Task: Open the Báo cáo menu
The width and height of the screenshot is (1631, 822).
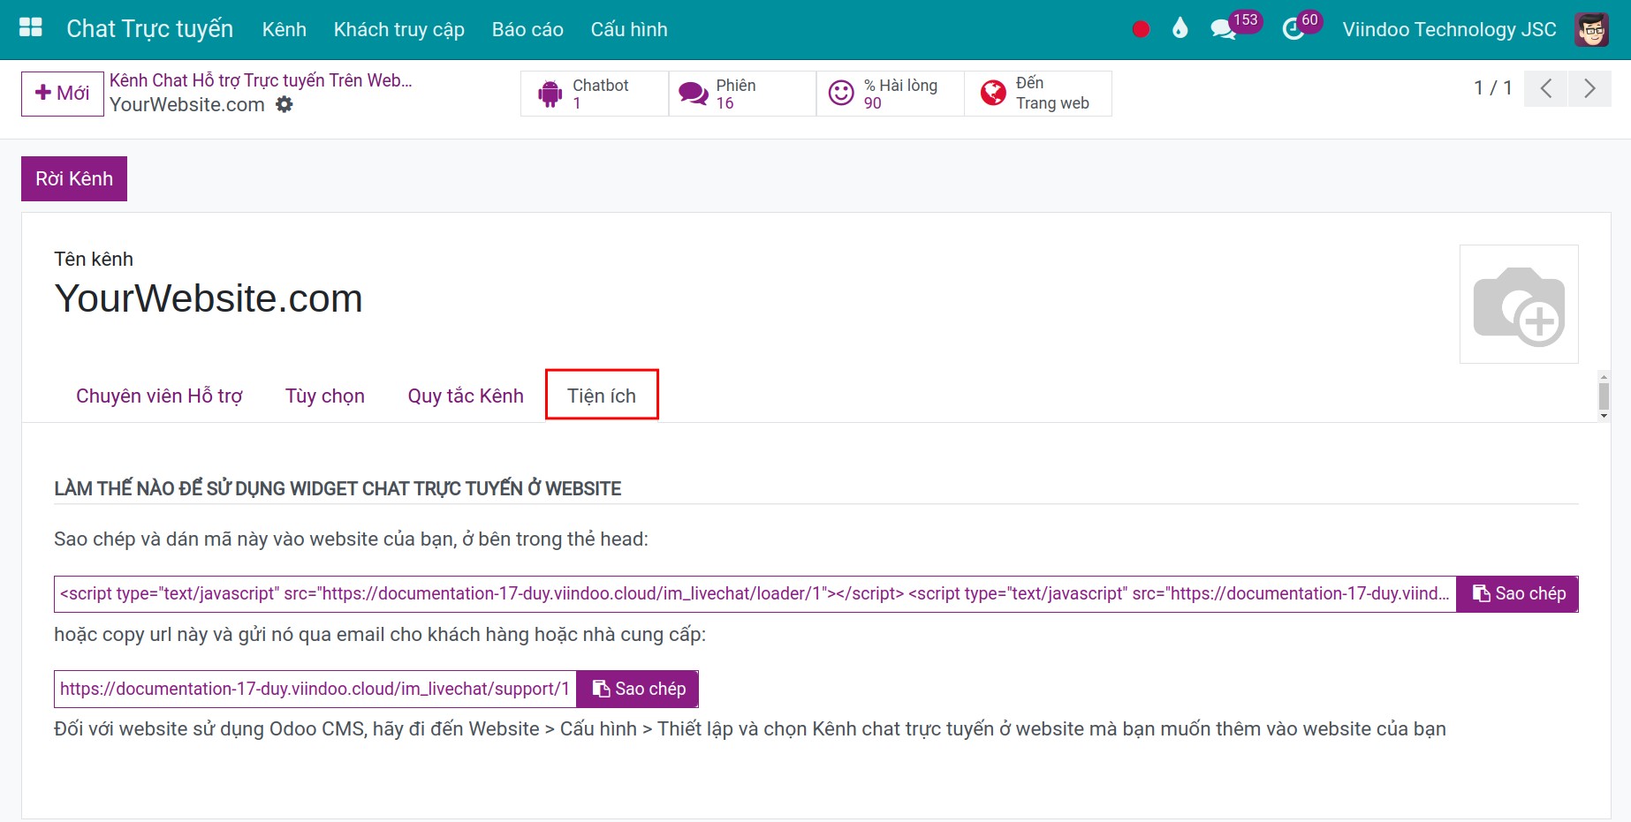Action: [527, 29]
